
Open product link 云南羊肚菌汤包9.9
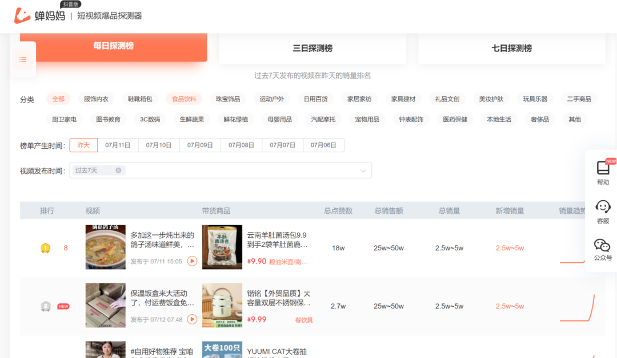(277, 240)
